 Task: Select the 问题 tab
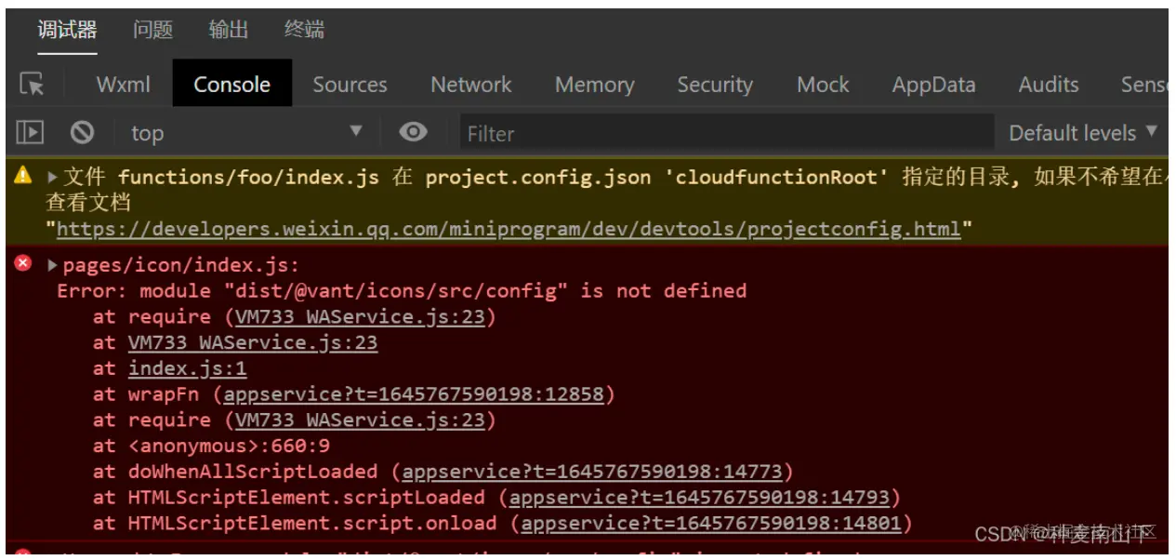click(152, 30)
